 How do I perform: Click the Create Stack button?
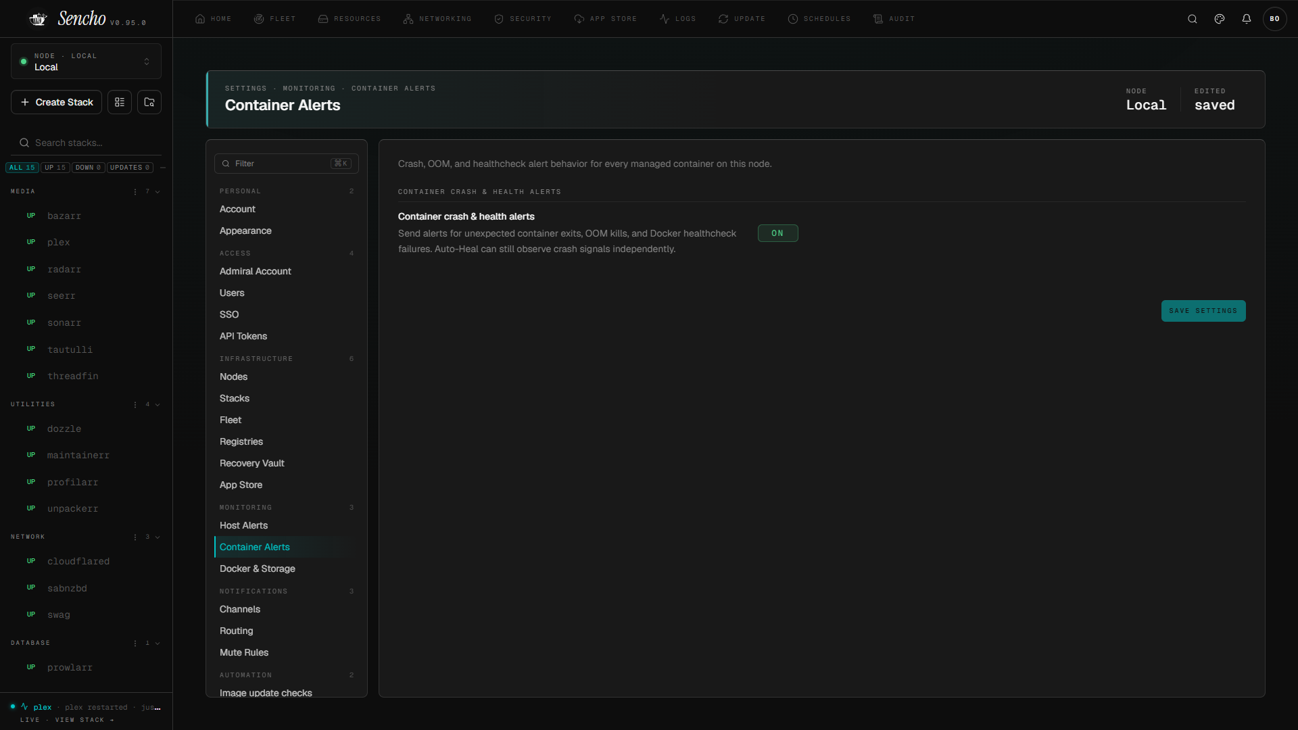(56, 102)
